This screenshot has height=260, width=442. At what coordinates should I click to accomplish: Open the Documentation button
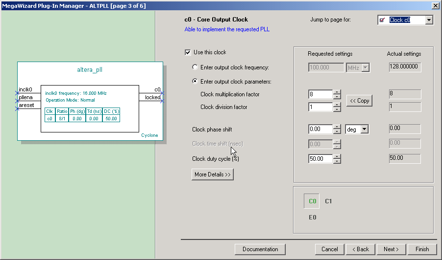[260, 249]
